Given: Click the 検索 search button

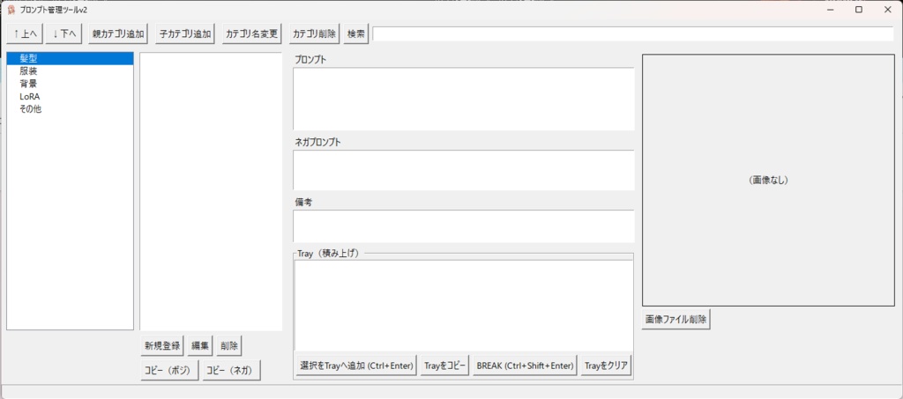Looking at the screenshot, I should [356, 34].
